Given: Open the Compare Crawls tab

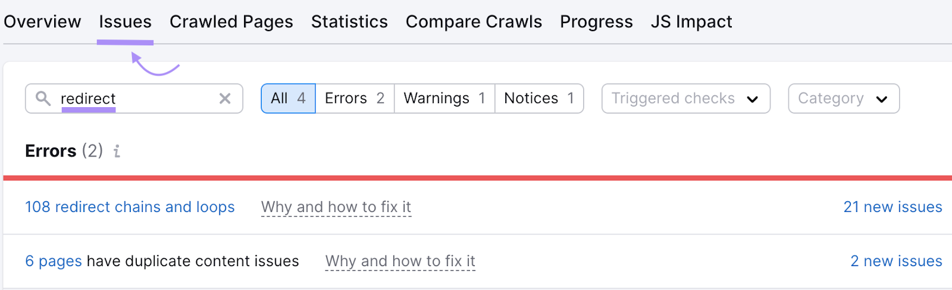Looking at the screenshot, I should [x=474, y=22].
